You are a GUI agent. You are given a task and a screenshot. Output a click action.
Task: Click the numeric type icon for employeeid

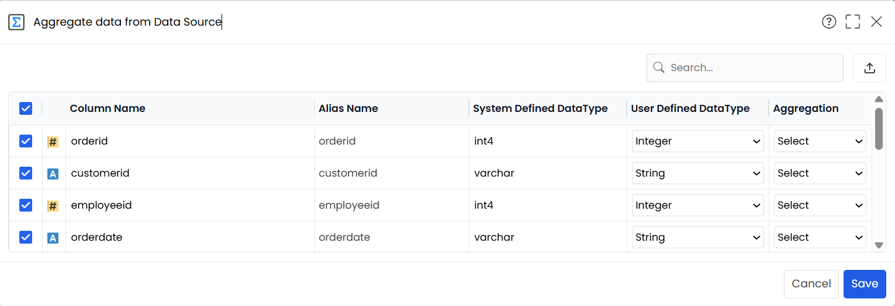point(53,206)
